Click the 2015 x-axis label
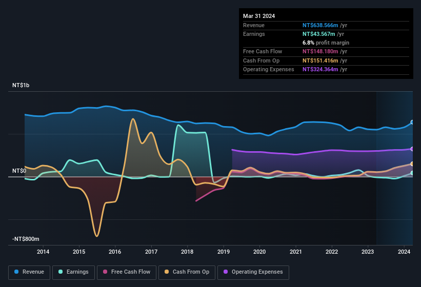The height and width of the screenshot is (287, 421). click(79, 252)
